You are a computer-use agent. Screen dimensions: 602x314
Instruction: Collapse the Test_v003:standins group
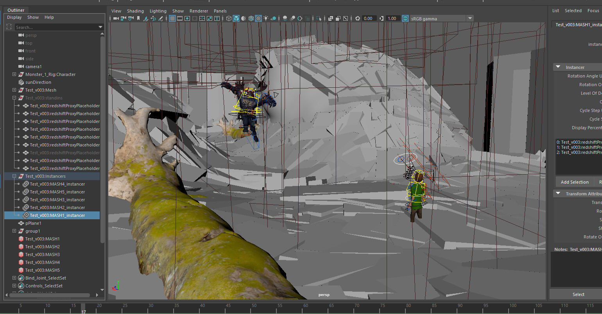coord(14,98)
